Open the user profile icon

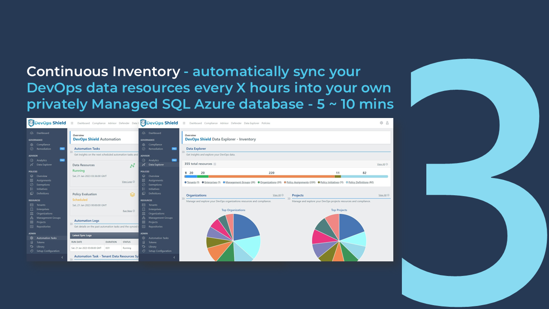click(x=387, y=123)
